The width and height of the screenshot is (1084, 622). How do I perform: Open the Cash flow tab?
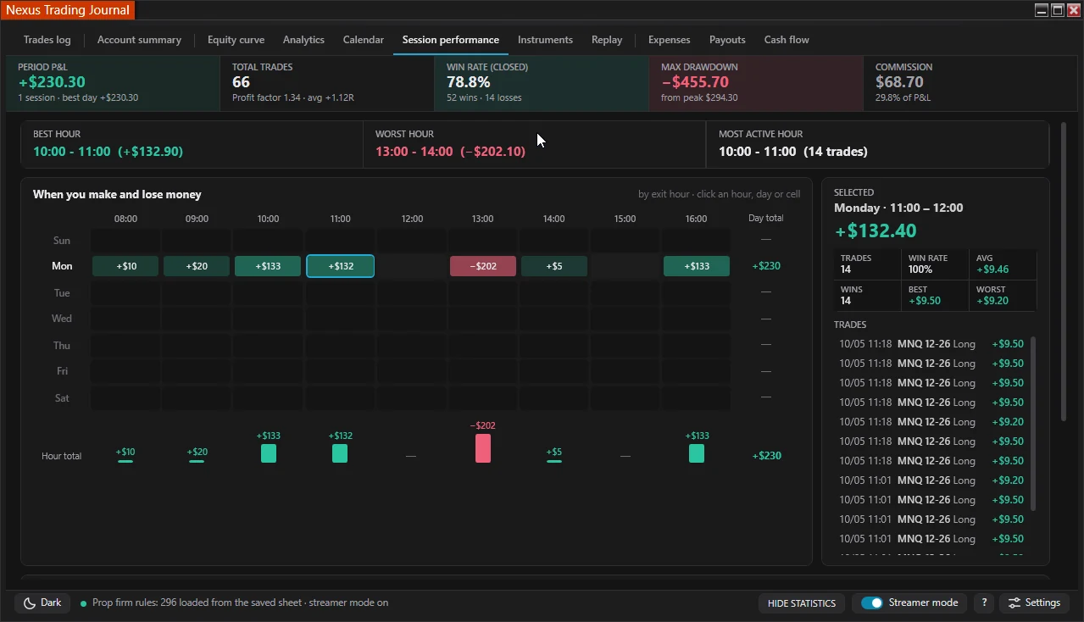(x=787, y=40)
